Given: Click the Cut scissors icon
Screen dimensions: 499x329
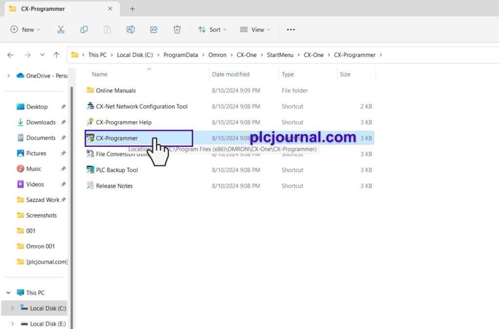Looking at the screenshot, I should point(60,30).
